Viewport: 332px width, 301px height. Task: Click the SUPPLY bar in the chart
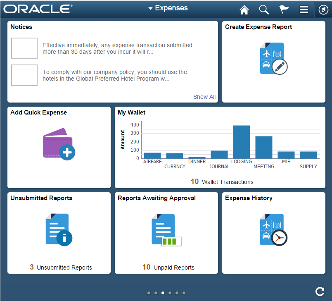tap(308, 155)
